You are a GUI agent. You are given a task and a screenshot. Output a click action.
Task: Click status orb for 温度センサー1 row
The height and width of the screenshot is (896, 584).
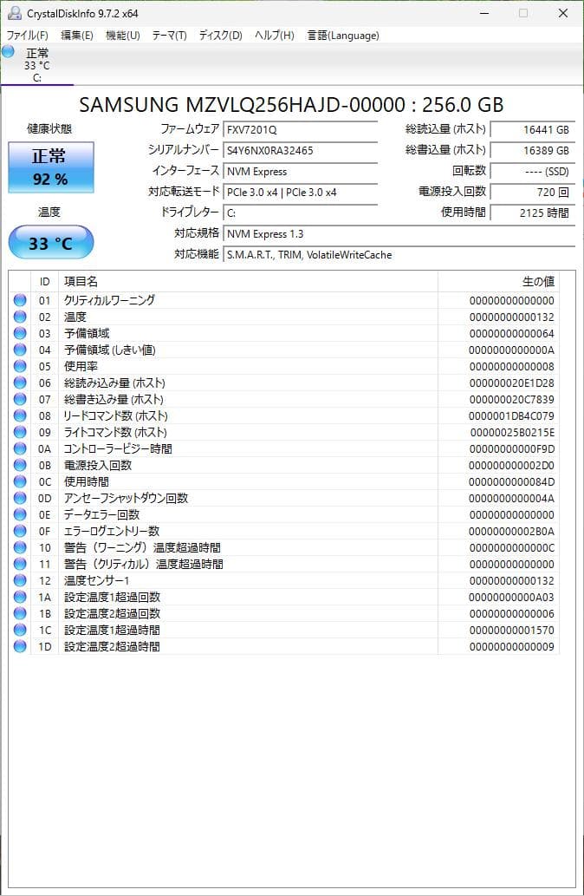tap(20, 580)
